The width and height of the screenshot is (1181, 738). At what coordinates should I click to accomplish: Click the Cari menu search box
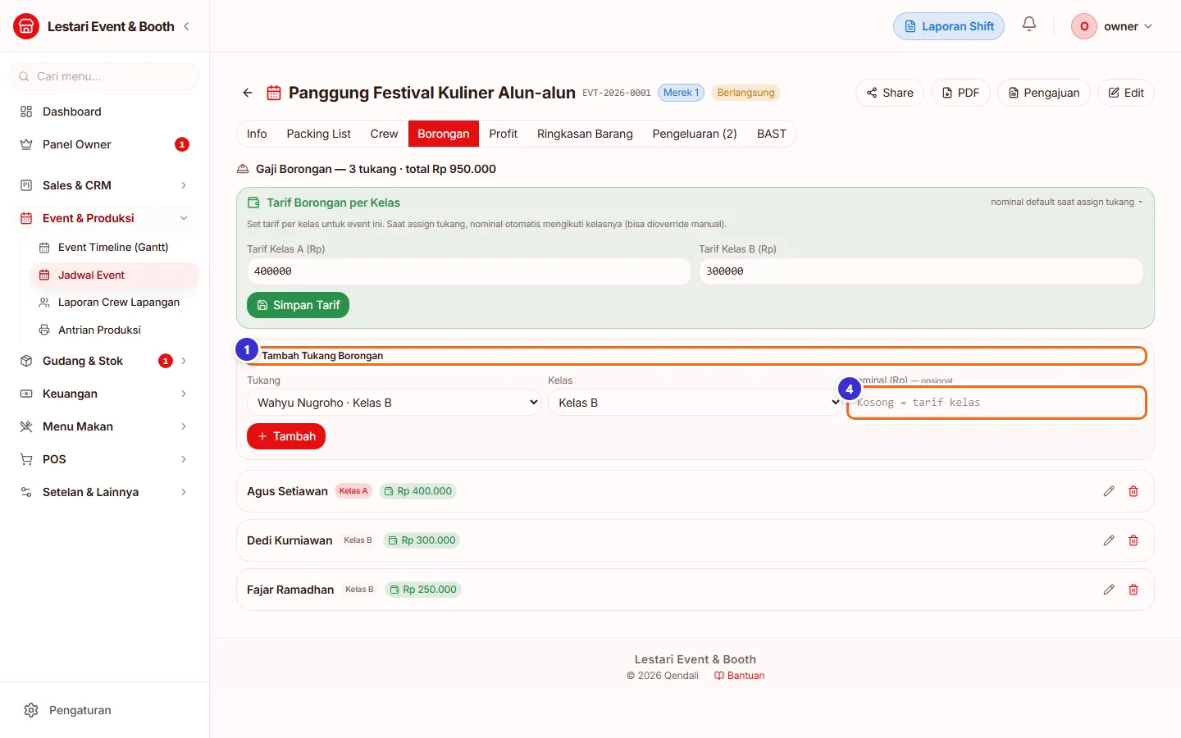click(x=105, y=76)
